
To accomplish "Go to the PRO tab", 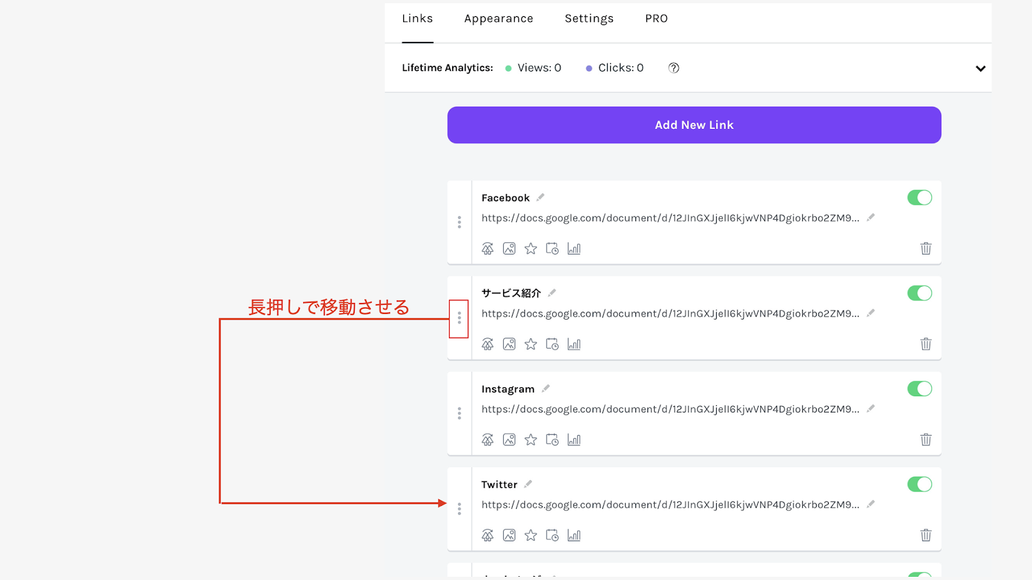I will click(x=656, y=19).
